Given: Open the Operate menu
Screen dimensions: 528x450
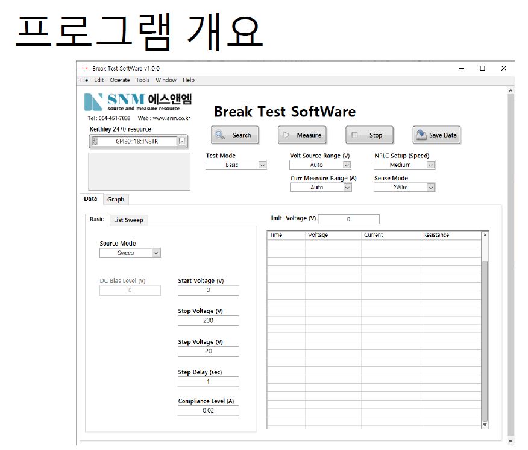Looking at the screenshot, I should click(119, 80).
